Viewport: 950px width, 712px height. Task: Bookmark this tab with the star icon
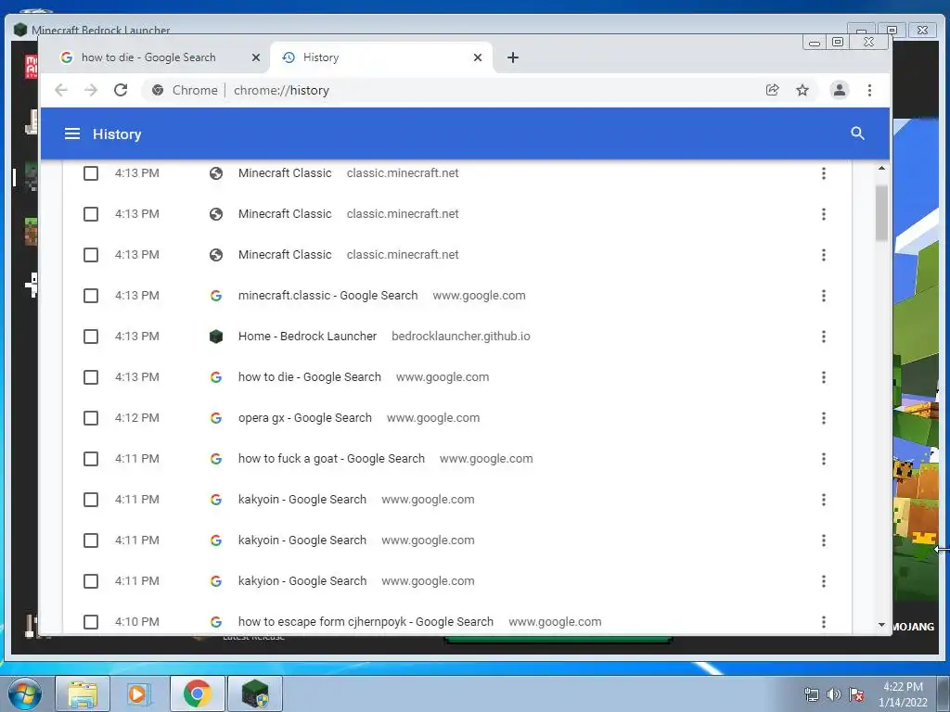click(802, 90)
